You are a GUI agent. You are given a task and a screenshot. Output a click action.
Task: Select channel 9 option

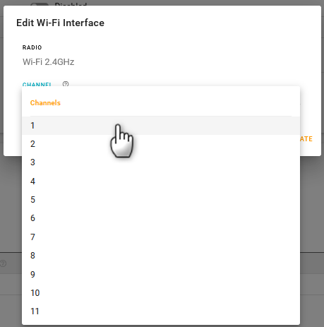tap(161, 274)
